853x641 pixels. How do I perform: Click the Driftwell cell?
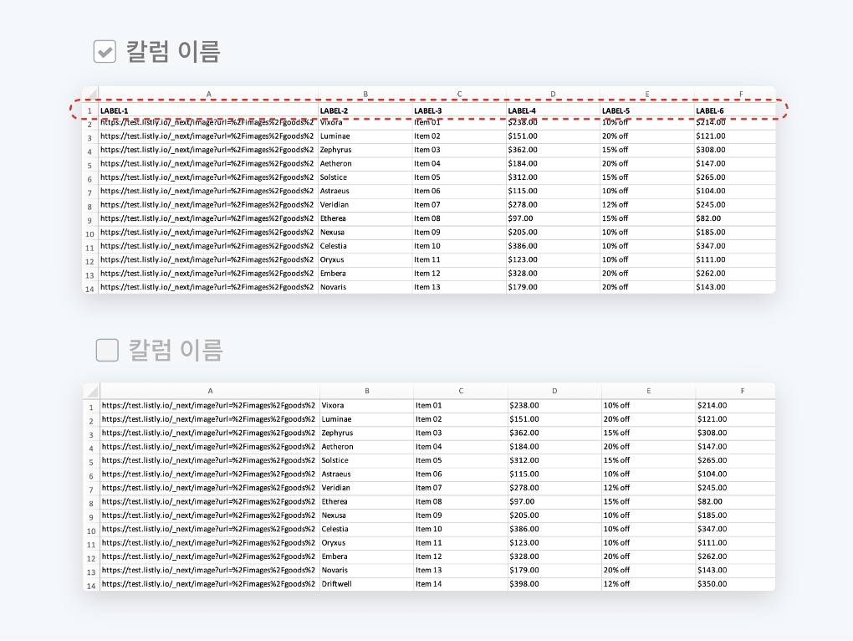coord(365,584)
